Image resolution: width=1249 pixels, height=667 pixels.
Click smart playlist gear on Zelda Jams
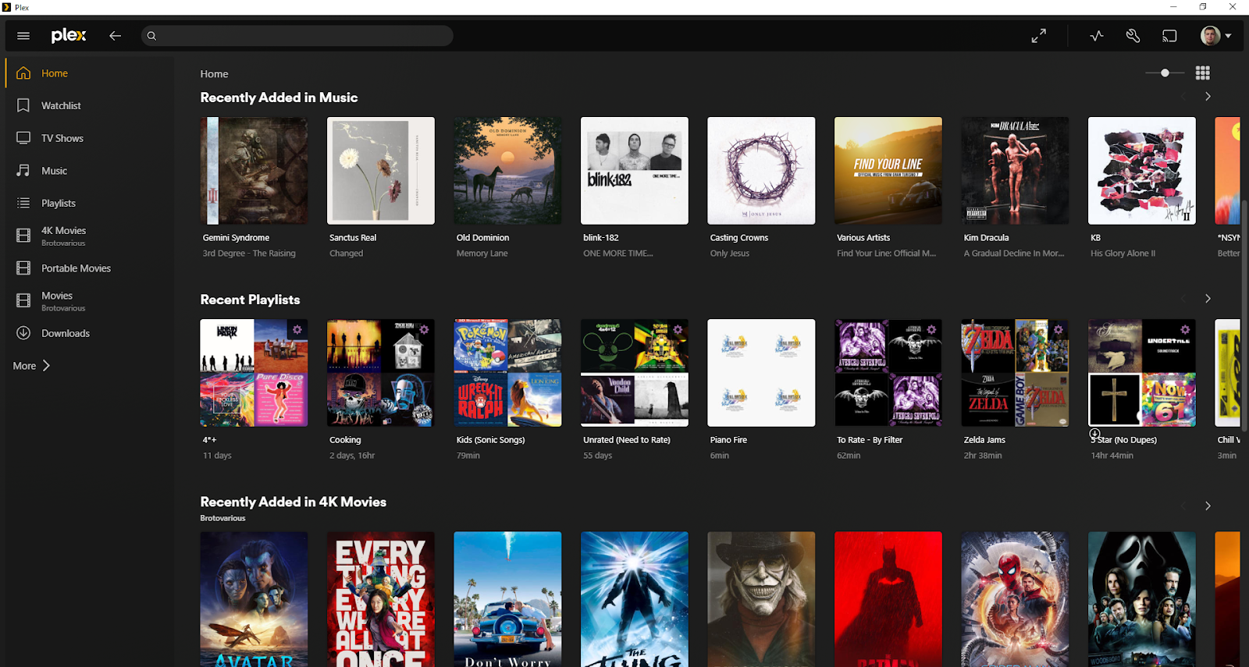[1058, 330]
